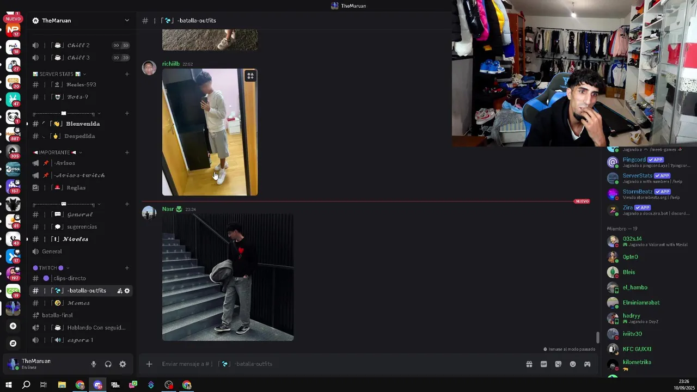Open the GIF picker
Screen dimensions: 697x392
tap(543, 364)
